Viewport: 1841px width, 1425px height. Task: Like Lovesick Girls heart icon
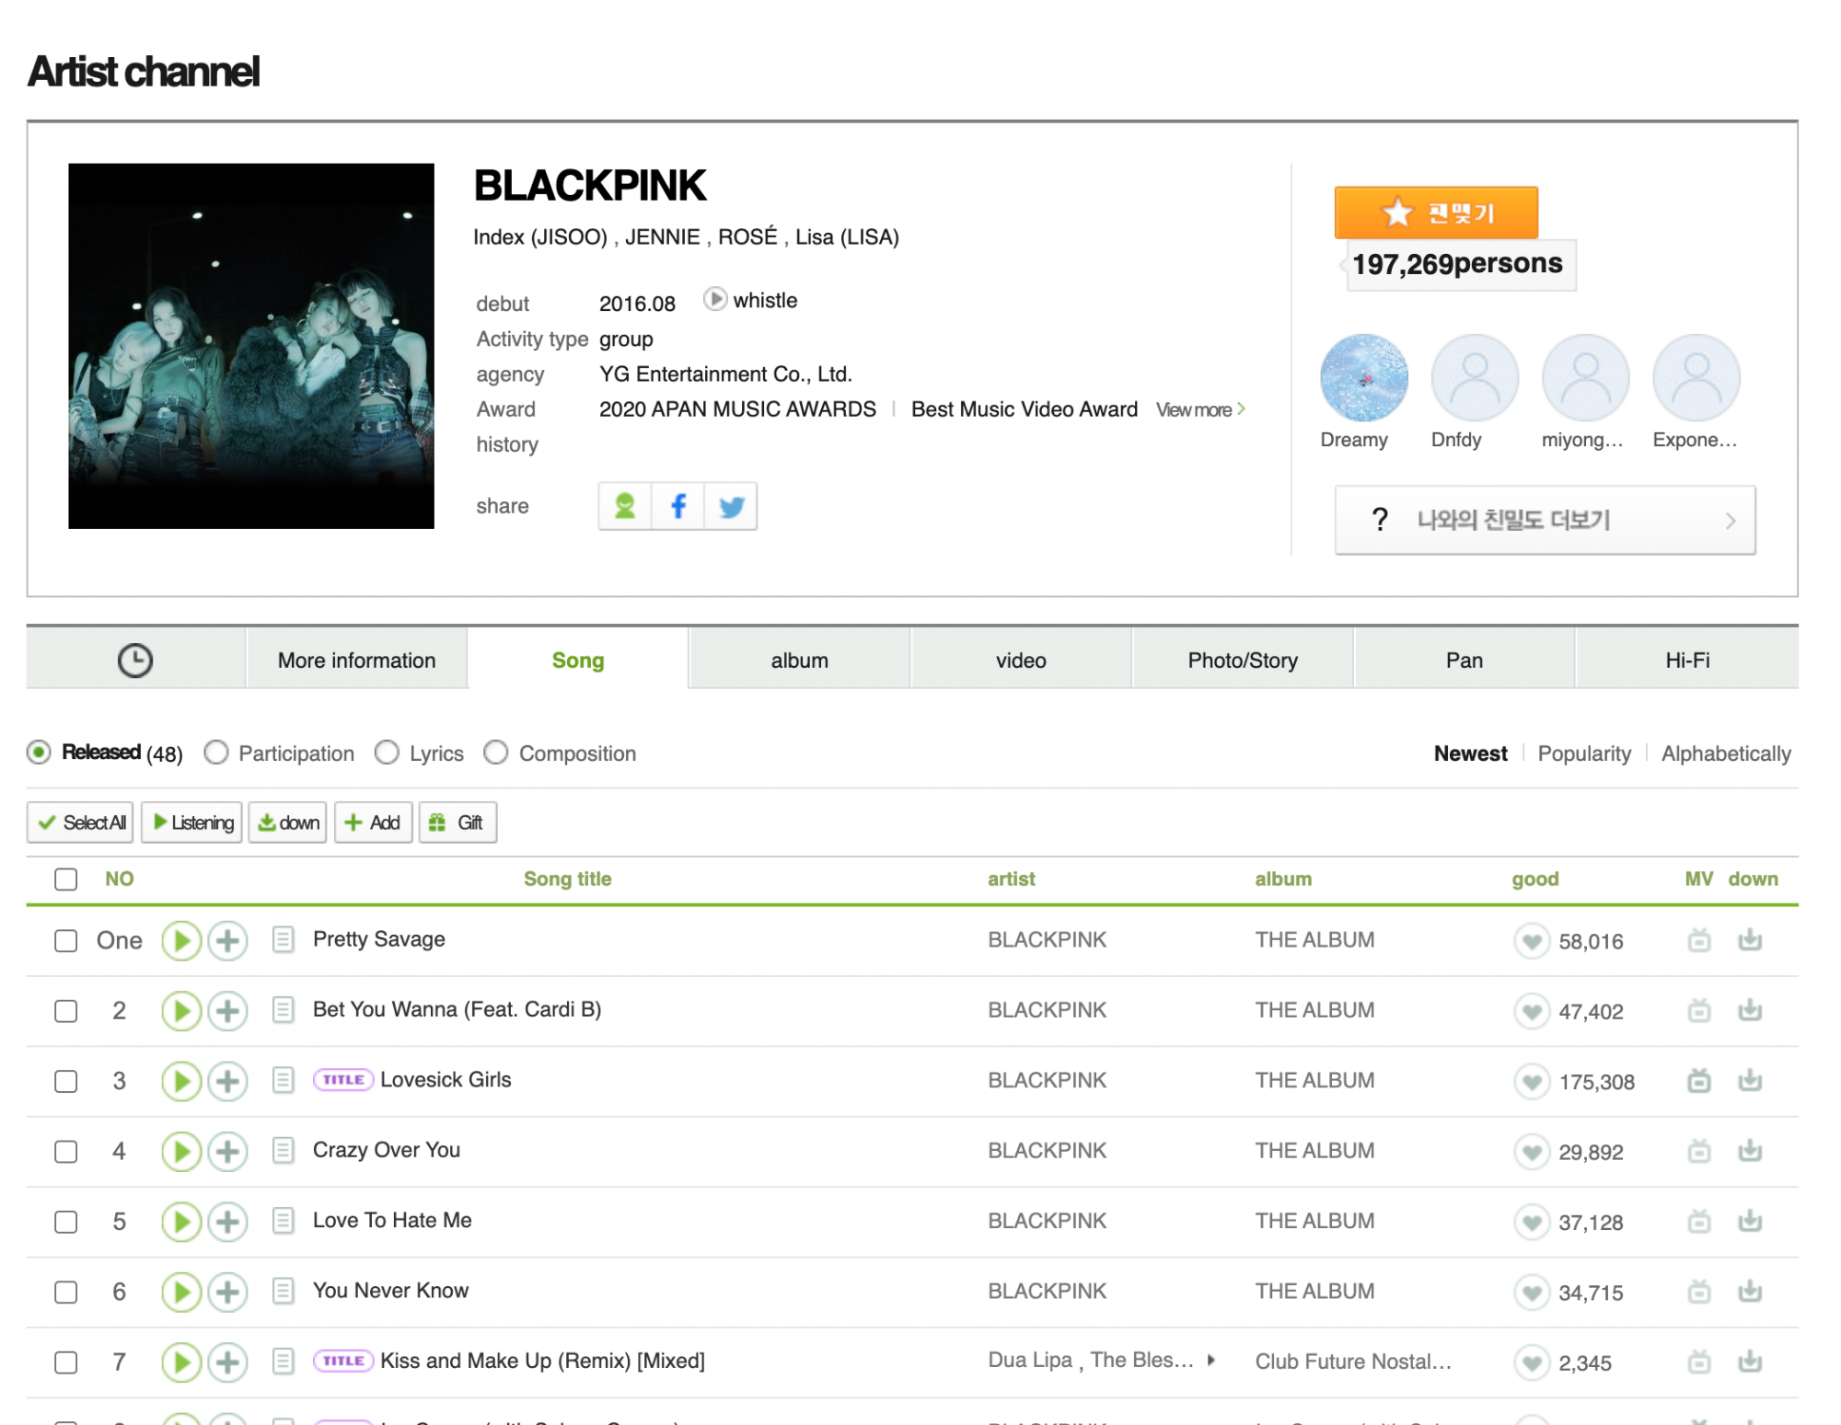coord(1532,1082)
